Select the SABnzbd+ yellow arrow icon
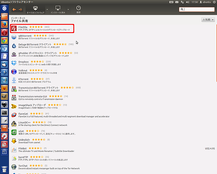The image size is (217, 174). coord(14,141)
